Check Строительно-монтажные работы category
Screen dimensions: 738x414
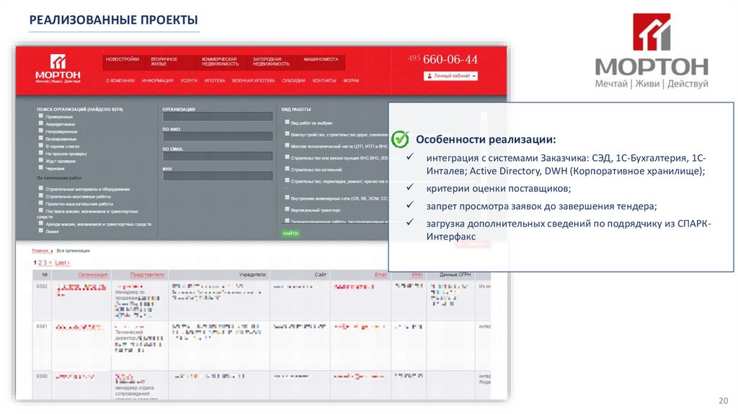coord(41,196)
